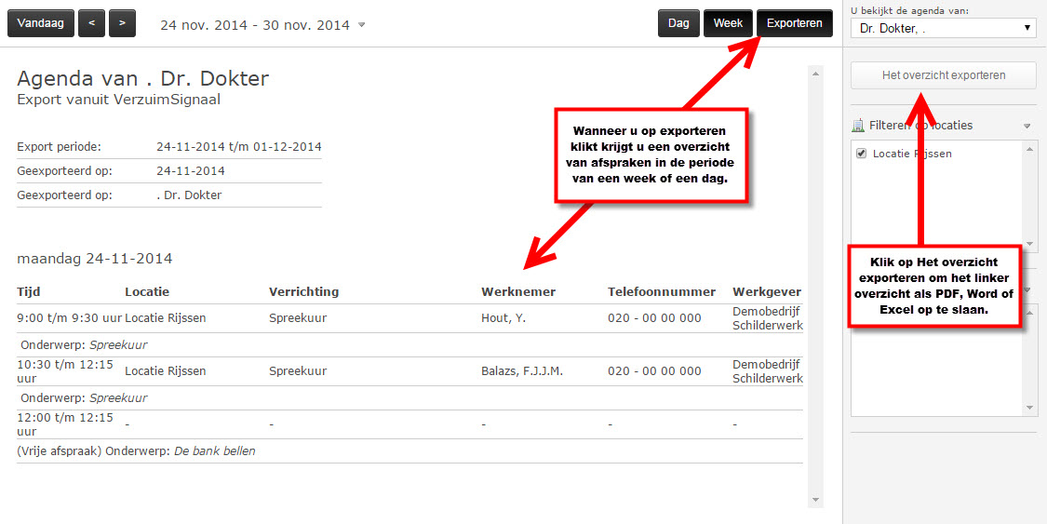Click scroll-down arrow in the lower filter list
1047x524 pixels.
[1029, 408]
